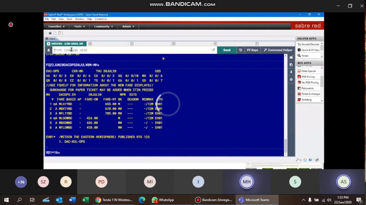Click the +36 participants bubble in Teams
The image size is (366, 205).
click(21, 182)
